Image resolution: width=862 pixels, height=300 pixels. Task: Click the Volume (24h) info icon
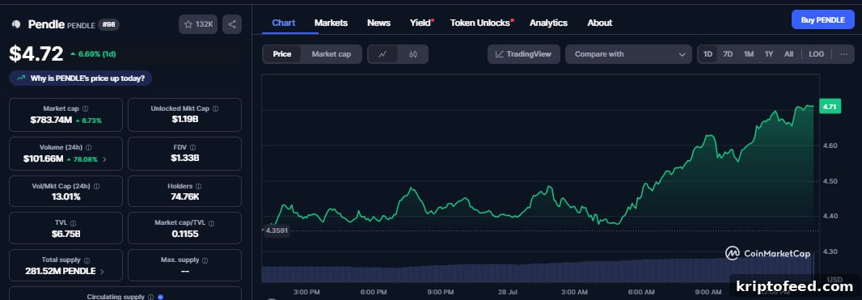[x=89, y=148]
